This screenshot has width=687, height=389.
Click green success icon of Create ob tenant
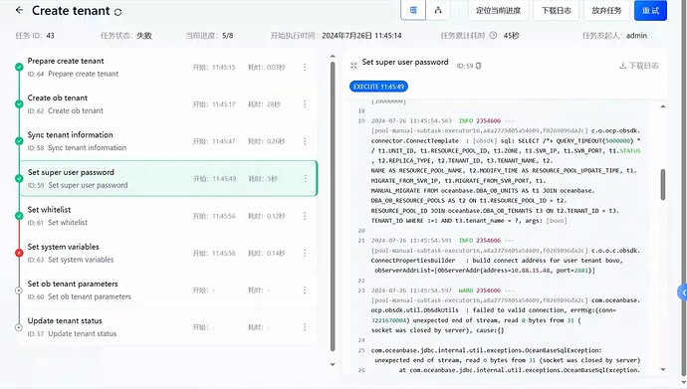[19, 104]
